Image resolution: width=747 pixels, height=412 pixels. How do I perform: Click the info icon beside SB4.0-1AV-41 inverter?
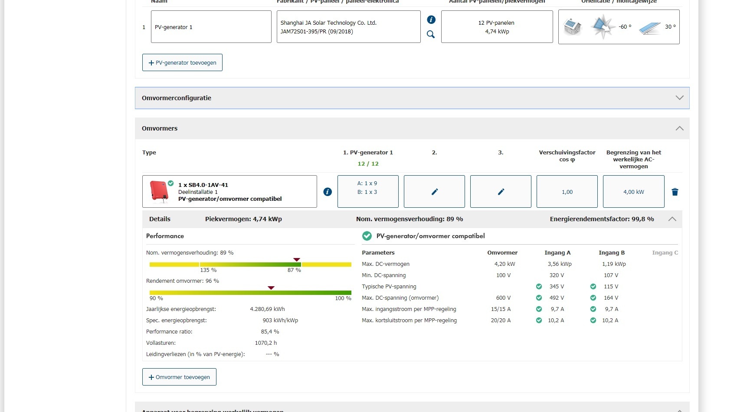pos(328,192)
